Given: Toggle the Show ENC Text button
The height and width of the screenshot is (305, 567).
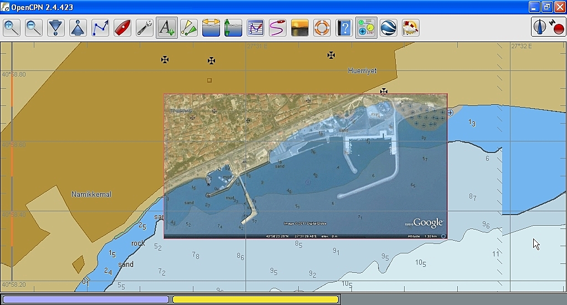Looking at the screenshot, I should pyautogui.click(x=167, y=28).
